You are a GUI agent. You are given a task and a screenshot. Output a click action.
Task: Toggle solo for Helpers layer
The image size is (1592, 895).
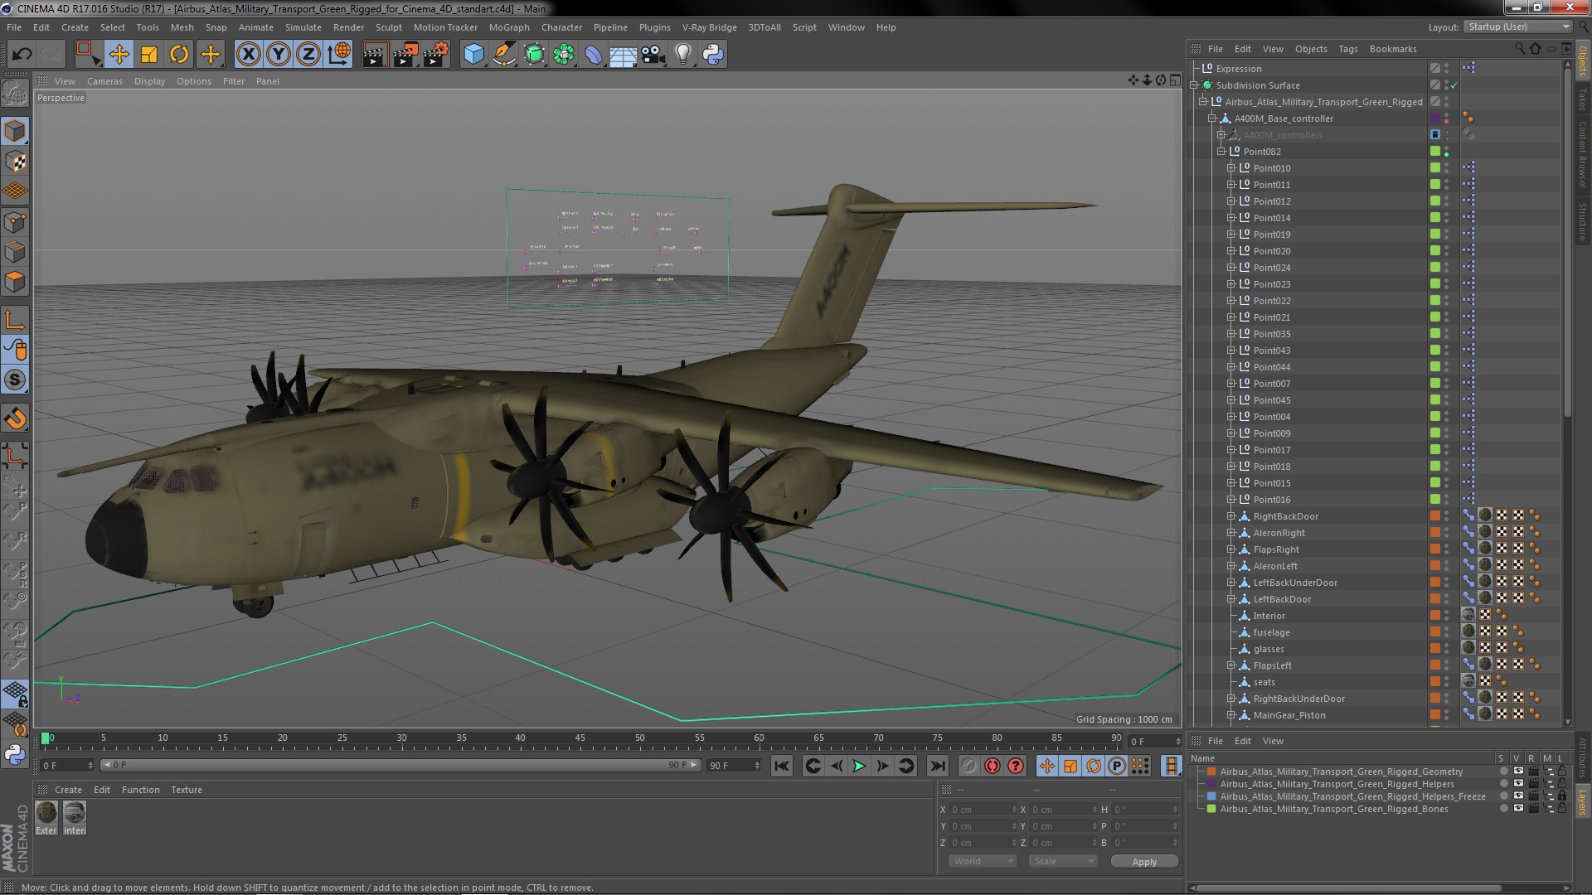point(1503,784)
